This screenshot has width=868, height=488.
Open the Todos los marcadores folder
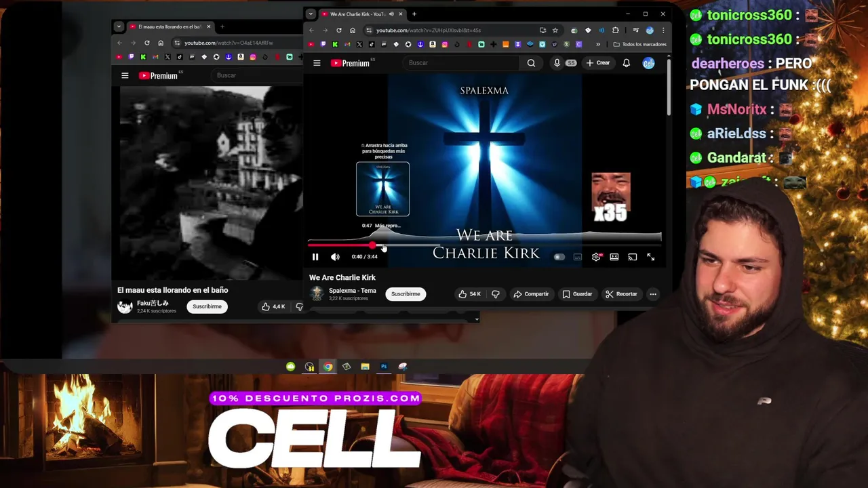tap(640, 44)
